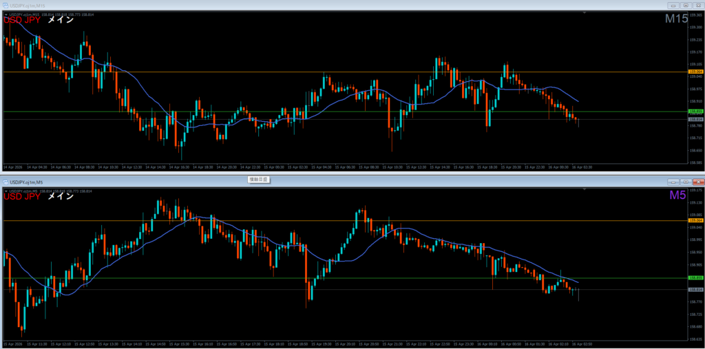Close the USDJPY M15 chart window

(698, 6)
